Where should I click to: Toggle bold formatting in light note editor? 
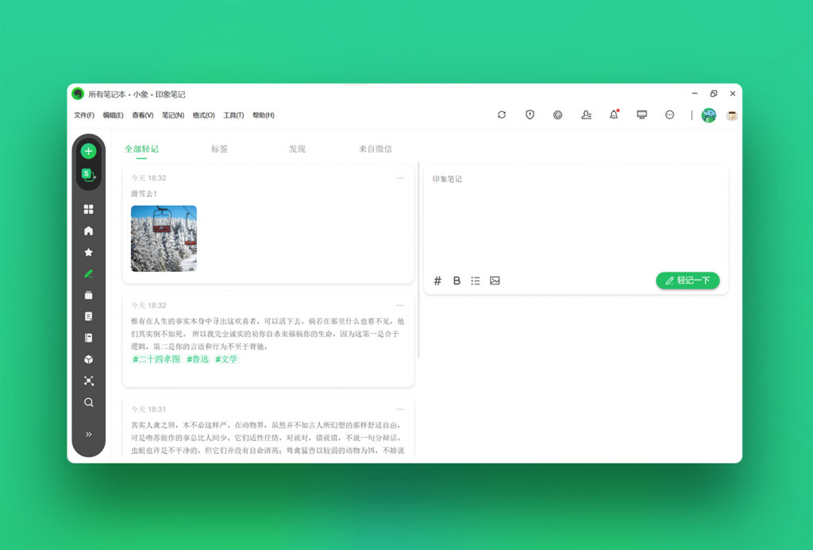coord(457,281)
